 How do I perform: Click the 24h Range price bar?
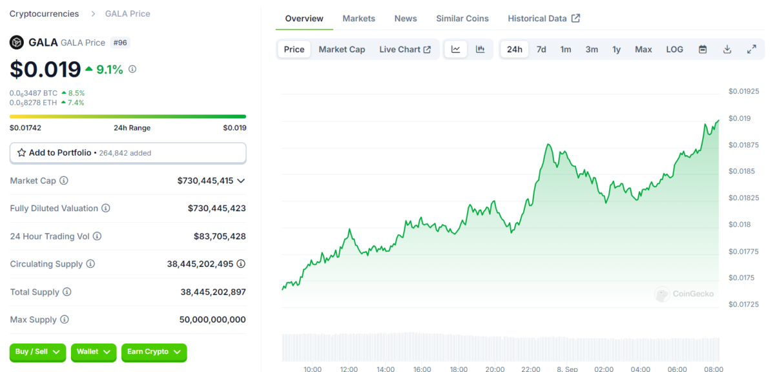128,117
